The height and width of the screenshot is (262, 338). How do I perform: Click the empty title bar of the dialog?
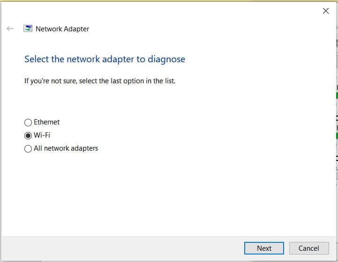click(x=164, y=11)
